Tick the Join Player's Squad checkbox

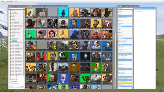(x=10, y=83)
